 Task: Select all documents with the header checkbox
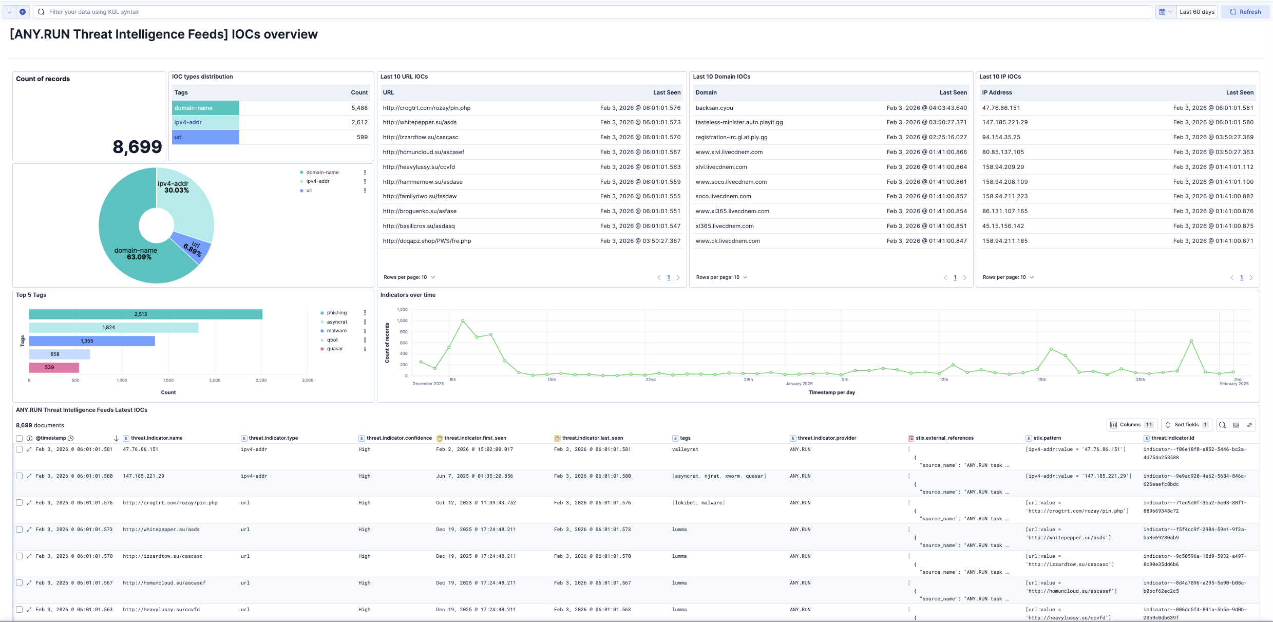click(x=19, y=438)
